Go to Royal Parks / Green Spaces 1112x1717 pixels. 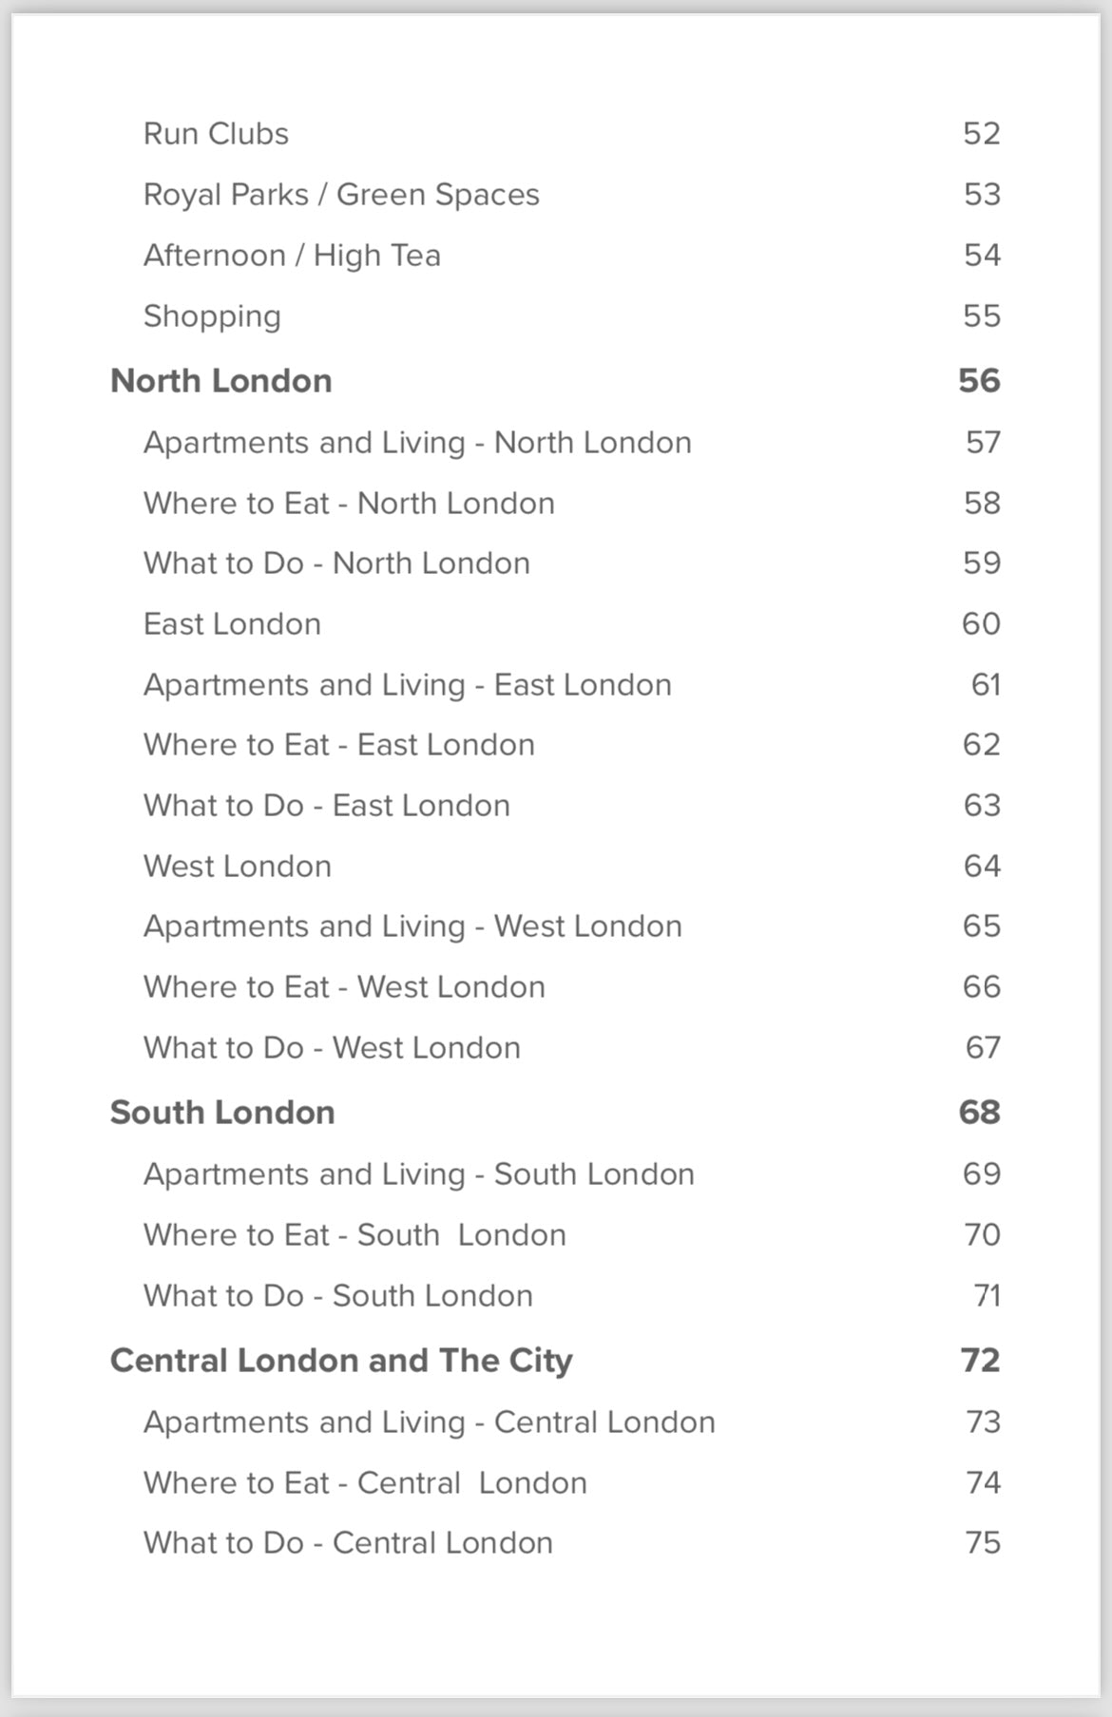coord(341,195)
